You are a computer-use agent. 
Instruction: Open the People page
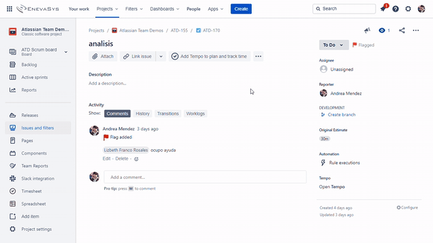193,9
